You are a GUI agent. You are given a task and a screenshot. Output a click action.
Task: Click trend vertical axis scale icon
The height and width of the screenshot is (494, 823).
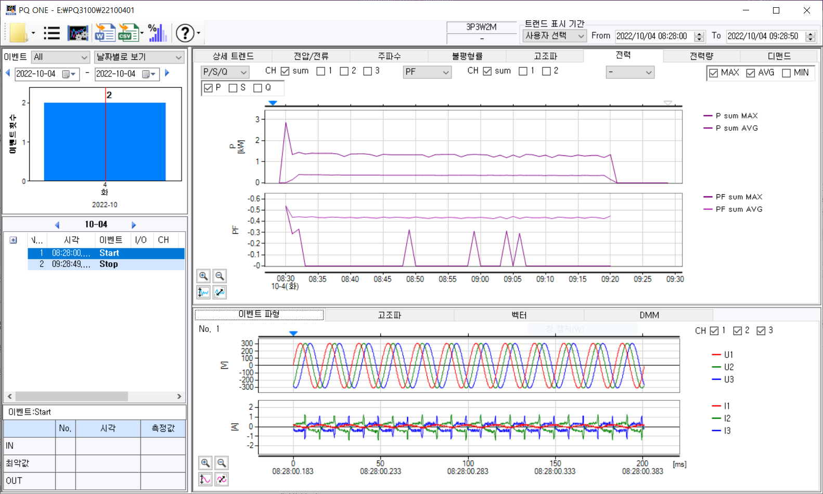pos(203,292)
